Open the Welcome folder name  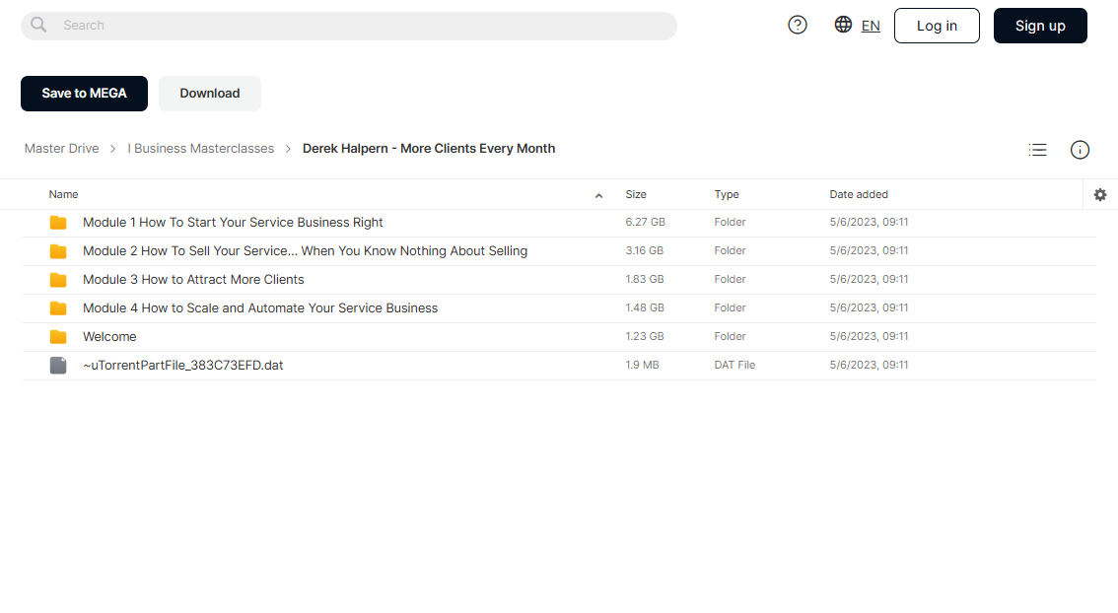(109, 336)
